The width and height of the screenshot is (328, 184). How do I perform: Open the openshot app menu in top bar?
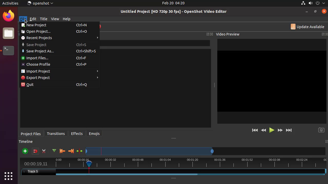click(x=40, y=3)
